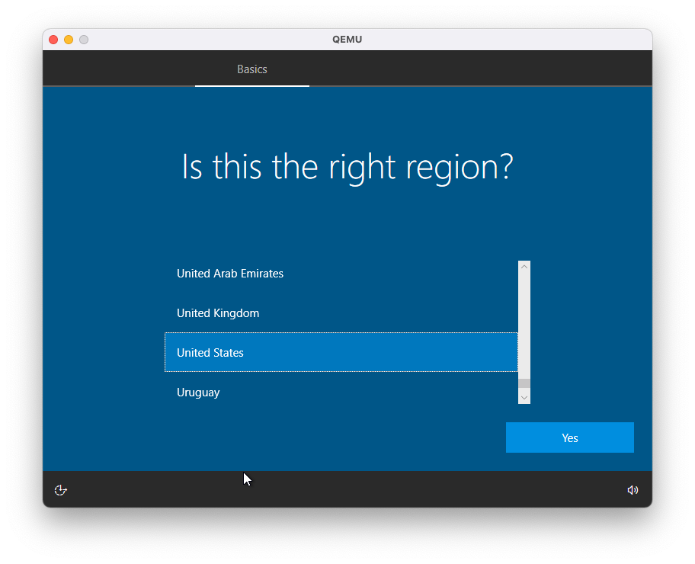Click the white underline beneath the Basics tab
Screen dimensions: 695x564
pyautogui.click(x=251, y=85)
